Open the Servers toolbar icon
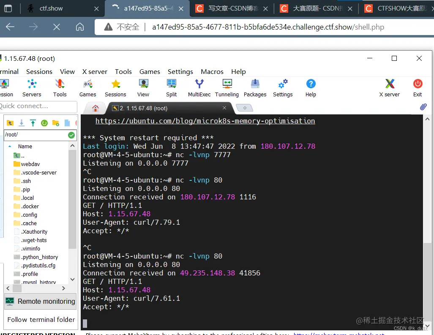 click(x=32, y=88)
